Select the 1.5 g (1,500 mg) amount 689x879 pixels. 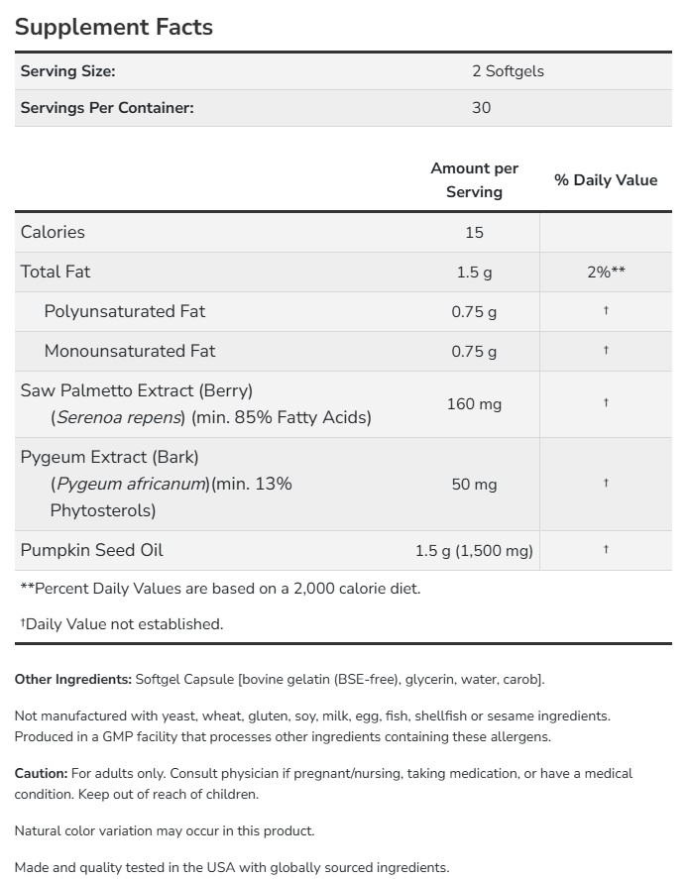[474, 550]
